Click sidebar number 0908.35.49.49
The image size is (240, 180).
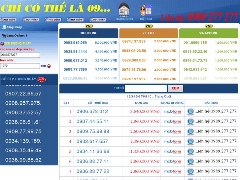pos(23,151)
